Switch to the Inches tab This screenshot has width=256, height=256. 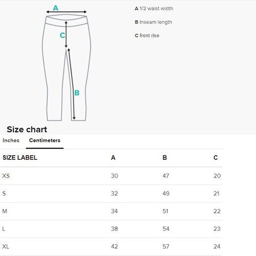11,140
